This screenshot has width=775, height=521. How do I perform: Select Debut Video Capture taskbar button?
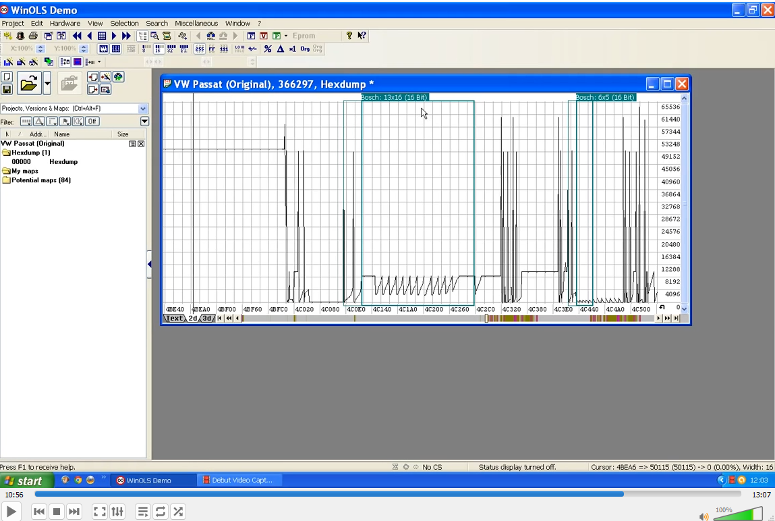tap(239, 480)
